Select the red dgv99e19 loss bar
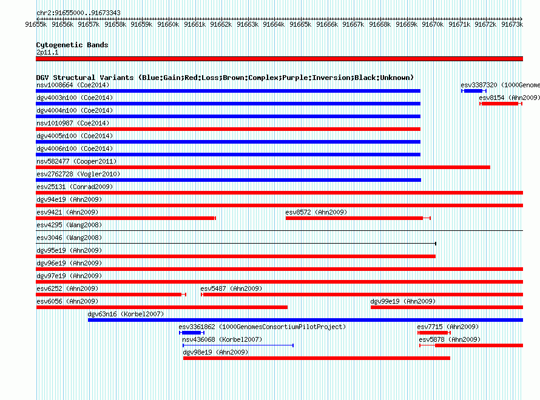This screenshot has height=400, width=540. click(447, 307)
